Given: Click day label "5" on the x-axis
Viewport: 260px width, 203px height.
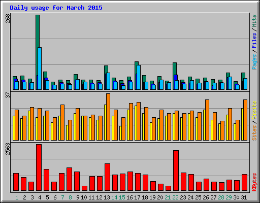Looking at the screenshot, I should coord(47,197).
